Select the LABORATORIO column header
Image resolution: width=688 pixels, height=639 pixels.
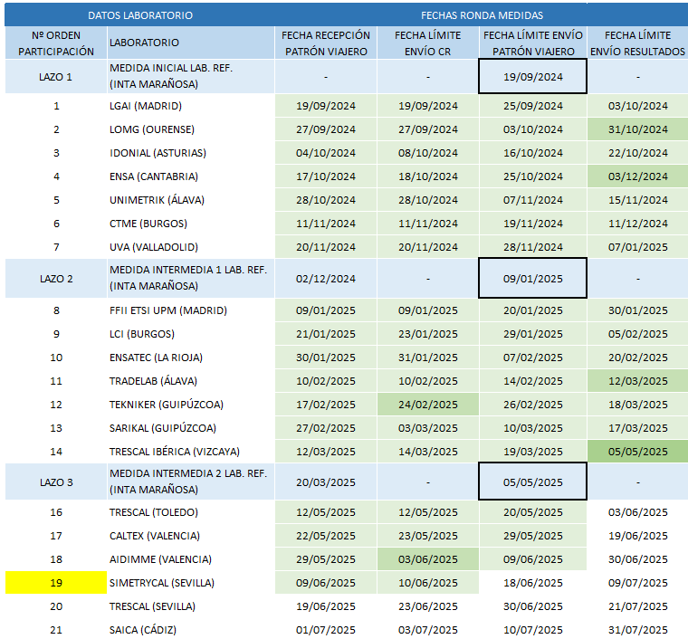tap(191, 43)
